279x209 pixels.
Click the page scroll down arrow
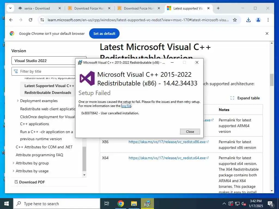272,191
